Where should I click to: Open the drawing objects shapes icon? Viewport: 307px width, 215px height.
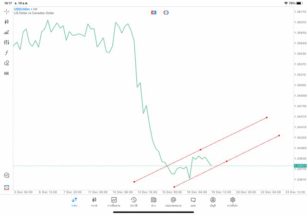click(x=7, y=63)
